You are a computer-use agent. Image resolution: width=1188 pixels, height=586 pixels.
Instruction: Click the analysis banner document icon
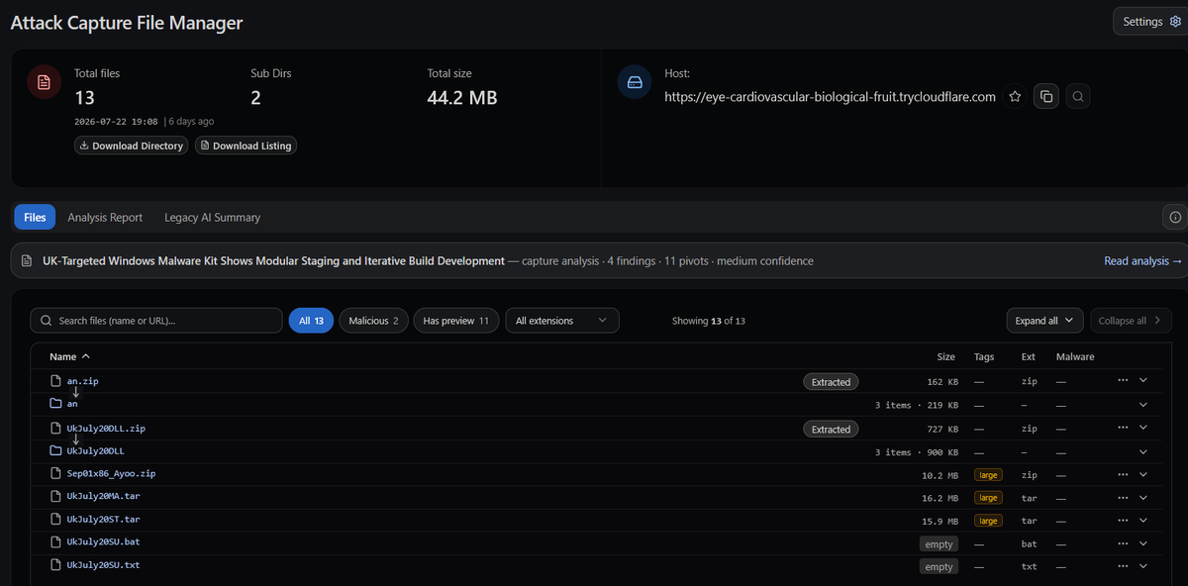point(27,261)
